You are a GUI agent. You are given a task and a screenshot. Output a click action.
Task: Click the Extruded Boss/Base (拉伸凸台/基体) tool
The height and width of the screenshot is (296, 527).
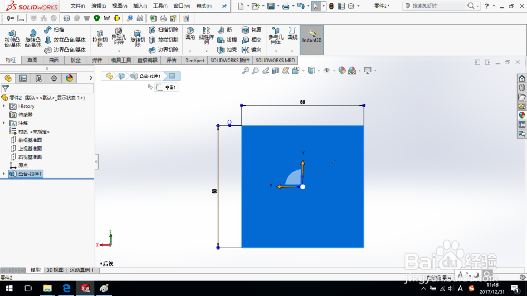click(x=13, y=38)
